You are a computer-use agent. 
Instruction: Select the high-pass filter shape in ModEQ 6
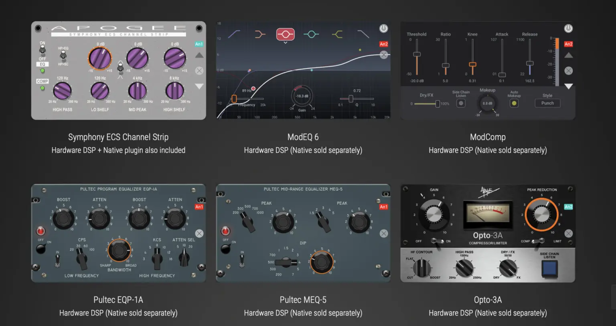[234, 34]
